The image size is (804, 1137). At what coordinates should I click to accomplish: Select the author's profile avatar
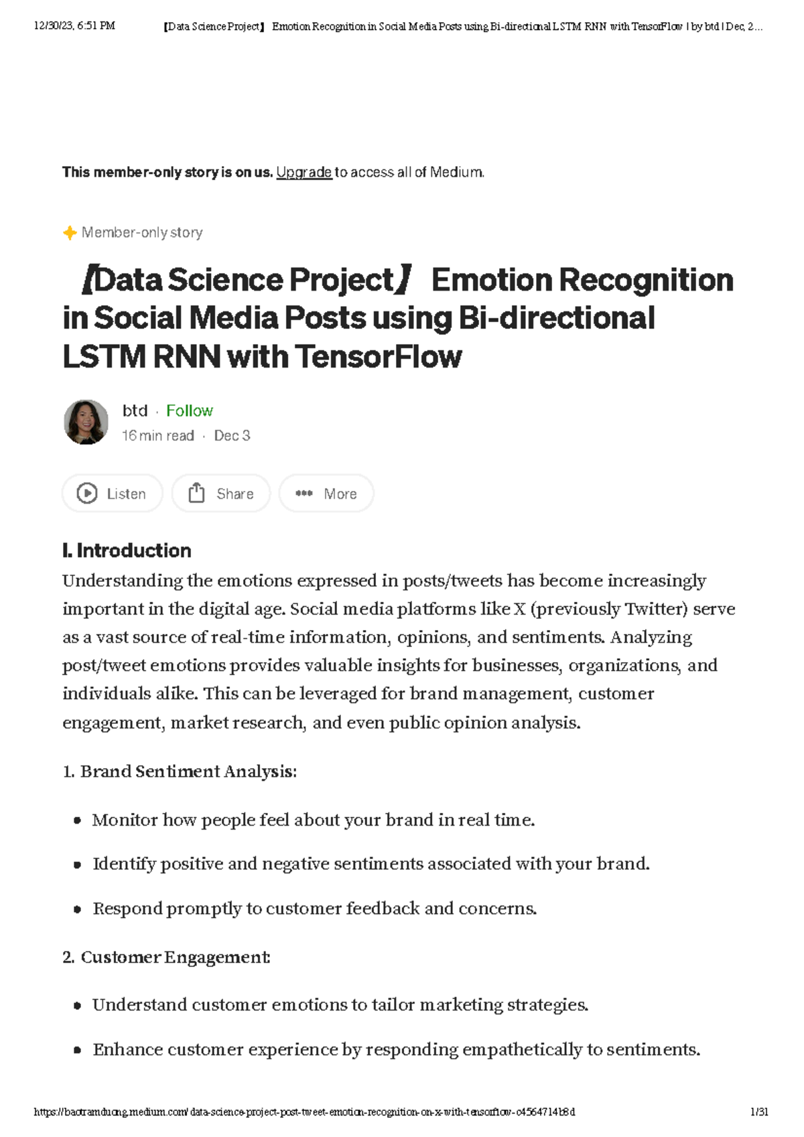[85, 421]
